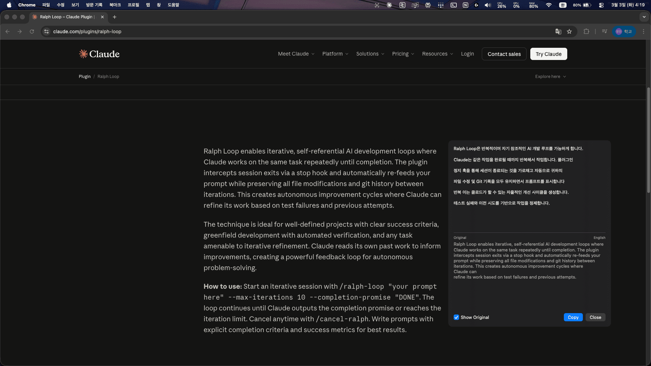
Task: Open the Wi-Fi status menu
Action: pyautogui.click(x=549, y=5)
